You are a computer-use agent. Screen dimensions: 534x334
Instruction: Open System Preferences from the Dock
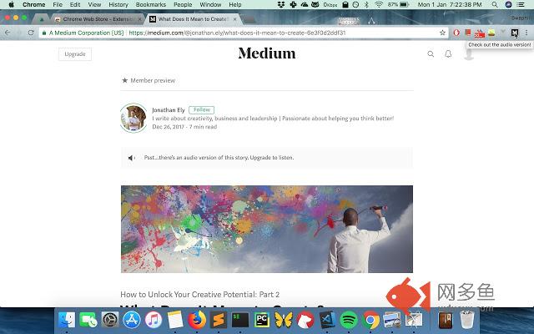[x=110, y=320]
